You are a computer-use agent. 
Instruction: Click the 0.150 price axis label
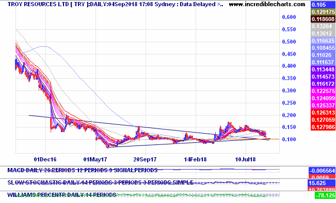[x=289, y=127]
